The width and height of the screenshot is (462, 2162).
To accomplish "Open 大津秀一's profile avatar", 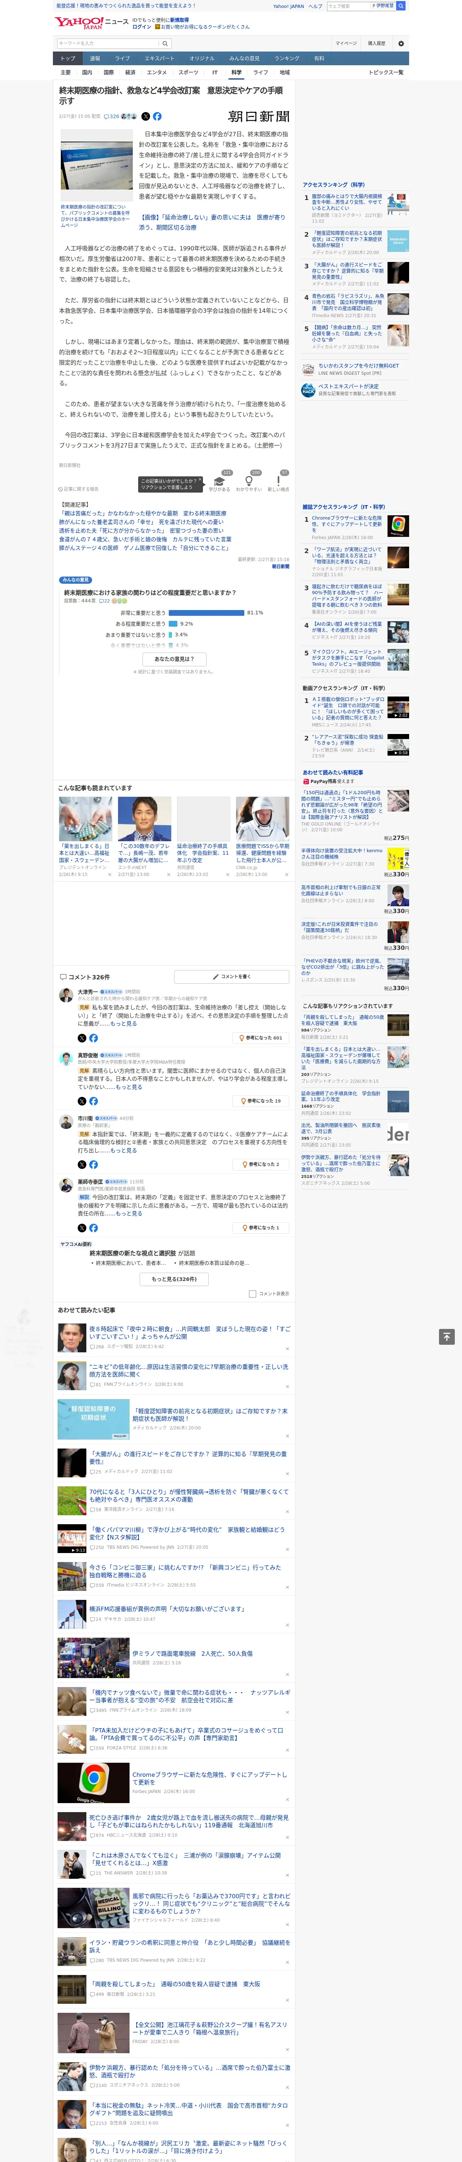I will 65,995.
